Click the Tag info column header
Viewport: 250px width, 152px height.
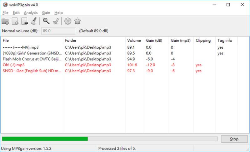click(x=226, y=40)
